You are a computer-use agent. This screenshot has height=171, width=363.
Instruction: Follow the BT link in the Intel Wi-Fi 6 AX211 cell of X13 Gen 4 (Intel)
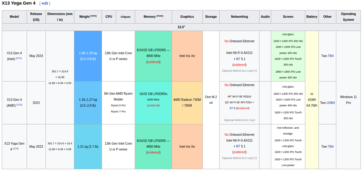click(238, 59)
